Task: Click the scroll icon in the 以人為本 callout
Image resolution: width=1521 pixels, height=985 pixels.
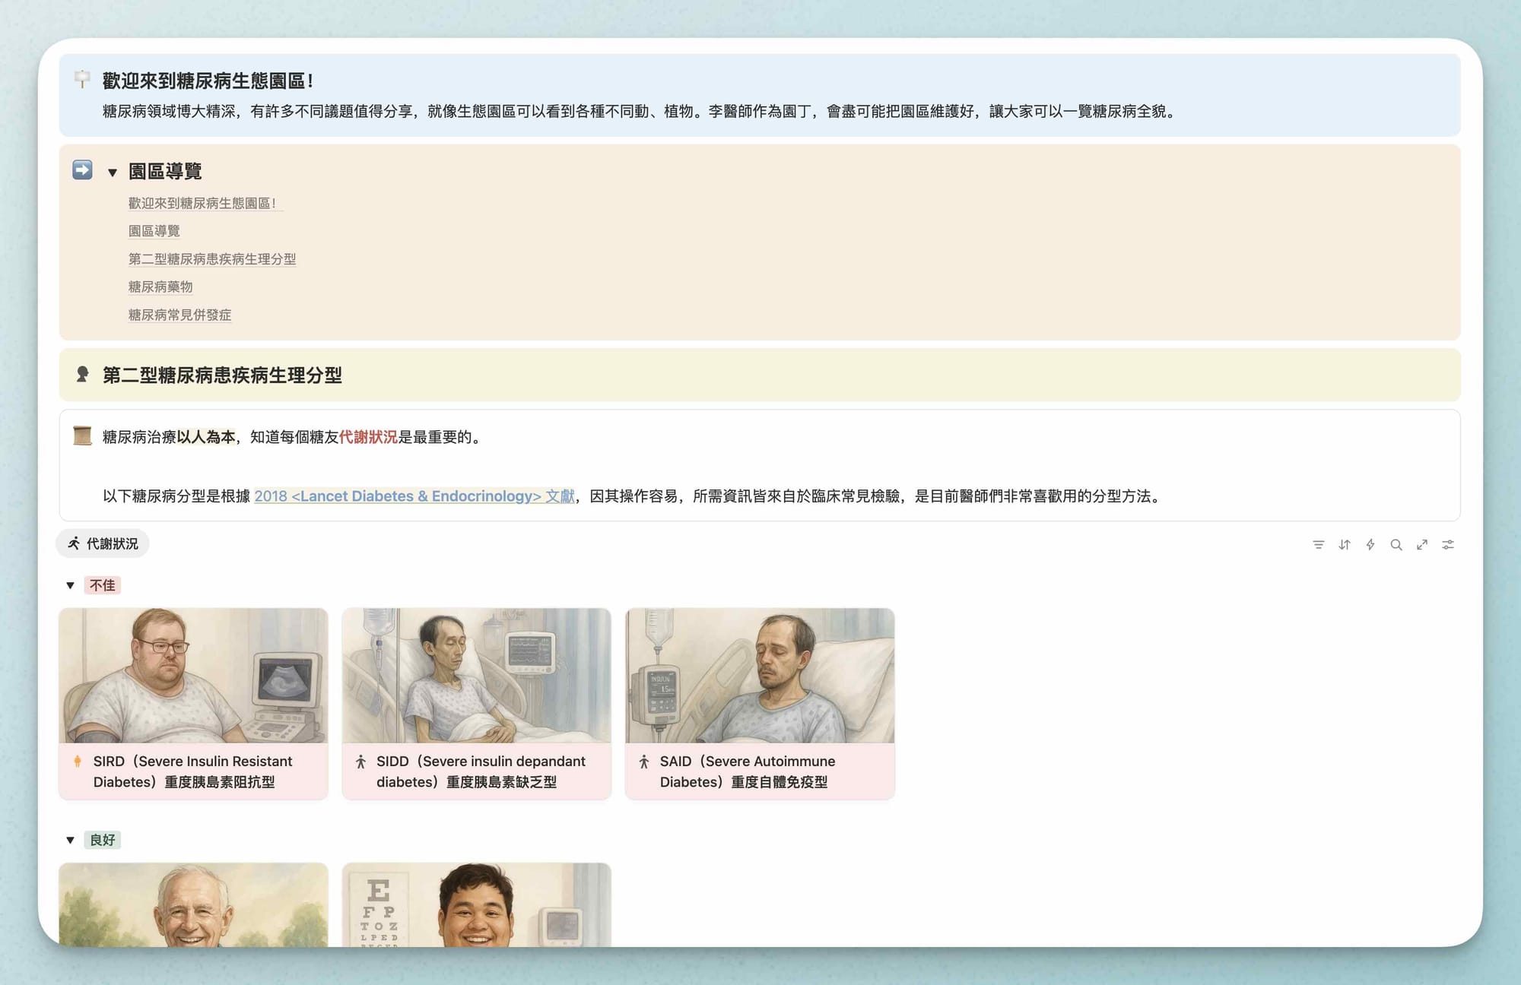Action: tap(82, 435)
